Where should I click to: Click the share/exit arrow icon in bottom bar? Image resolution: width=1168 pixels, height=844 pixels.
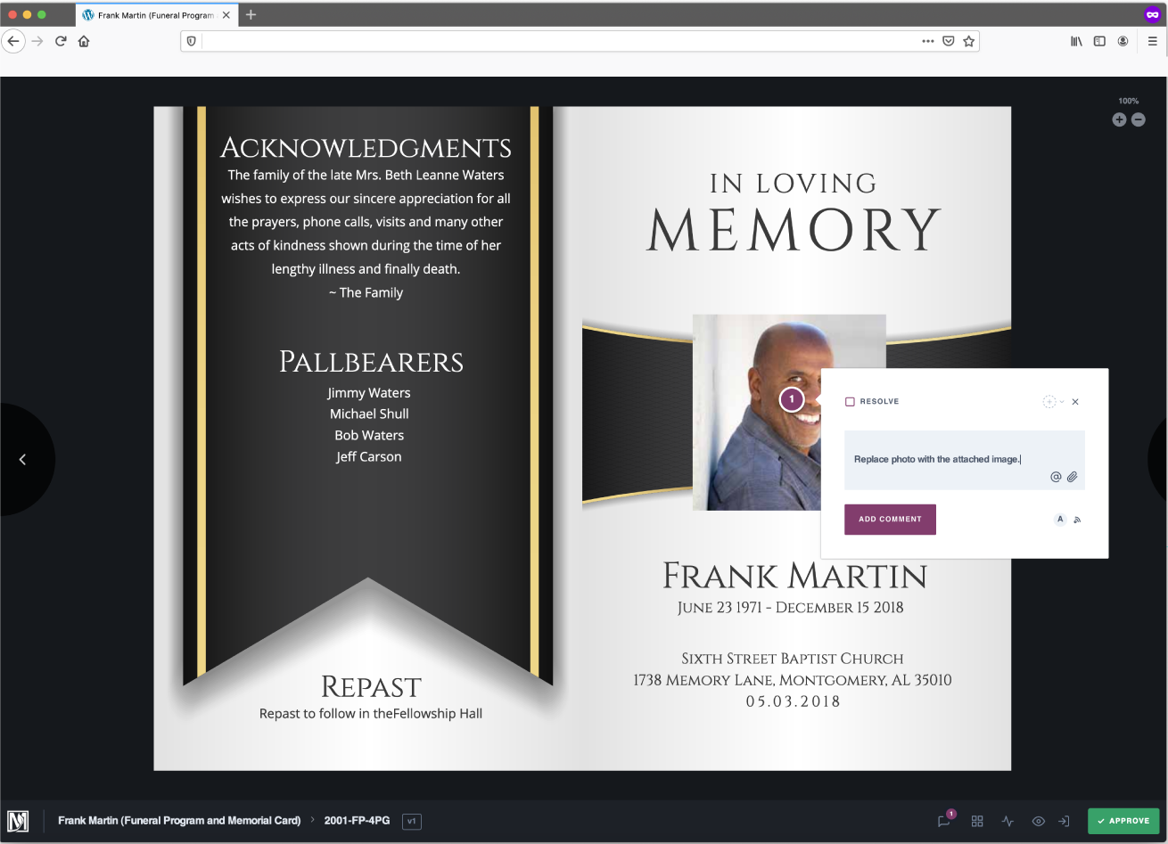click(x=1064, y=821)
